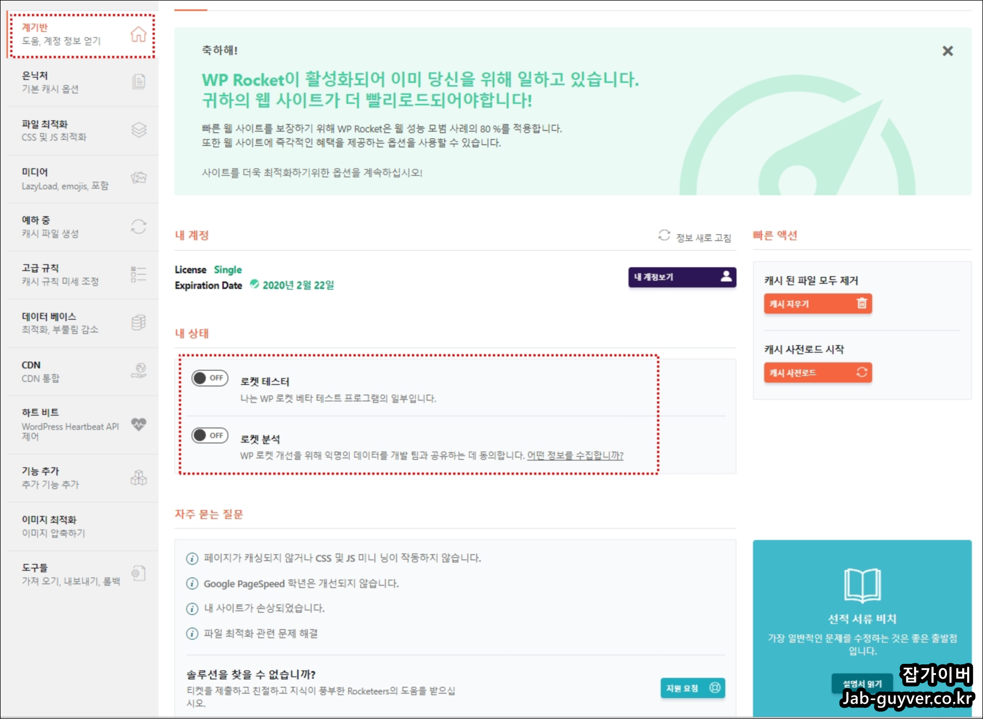983x719 pixels.
Task: Click the 도구들 tools icon
Action: click(139, 573)
